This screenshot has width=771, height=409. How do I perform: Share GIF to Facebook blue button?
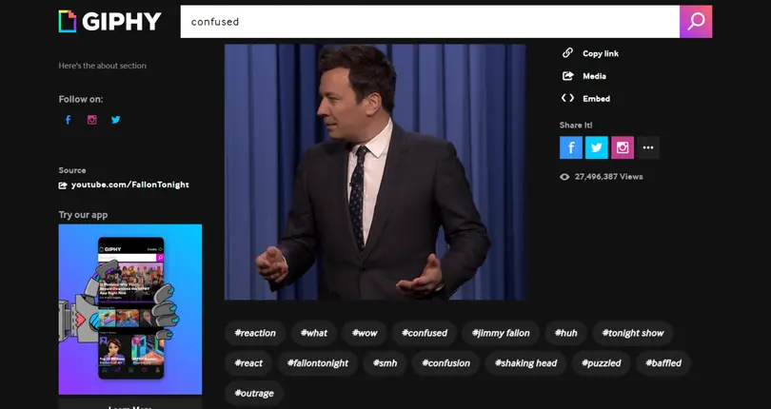[x=571, y=147]
